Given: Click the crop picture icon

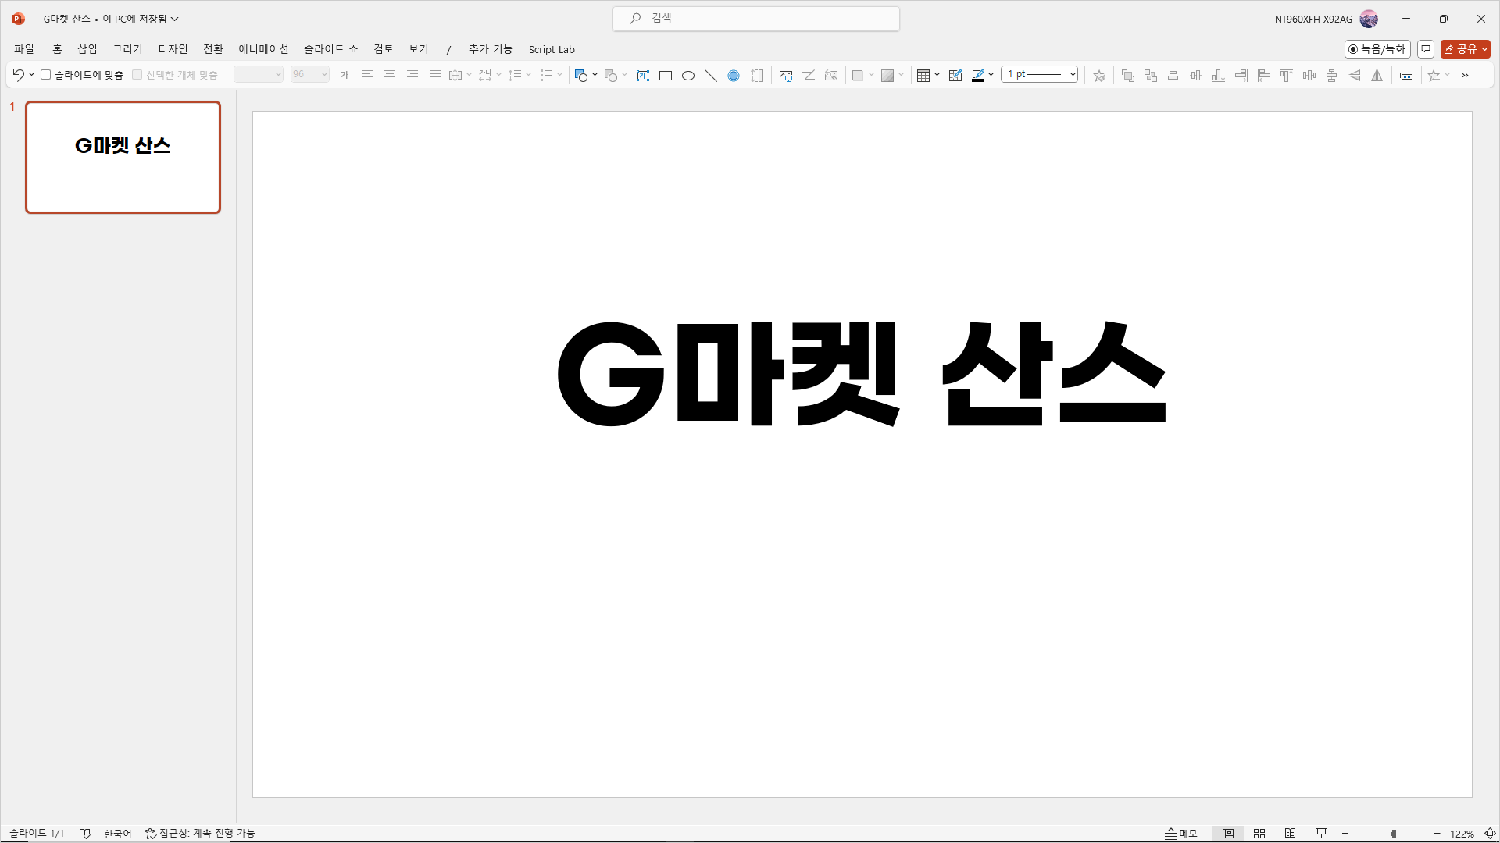Looking at the screenshot, I should tap(809, 76).
